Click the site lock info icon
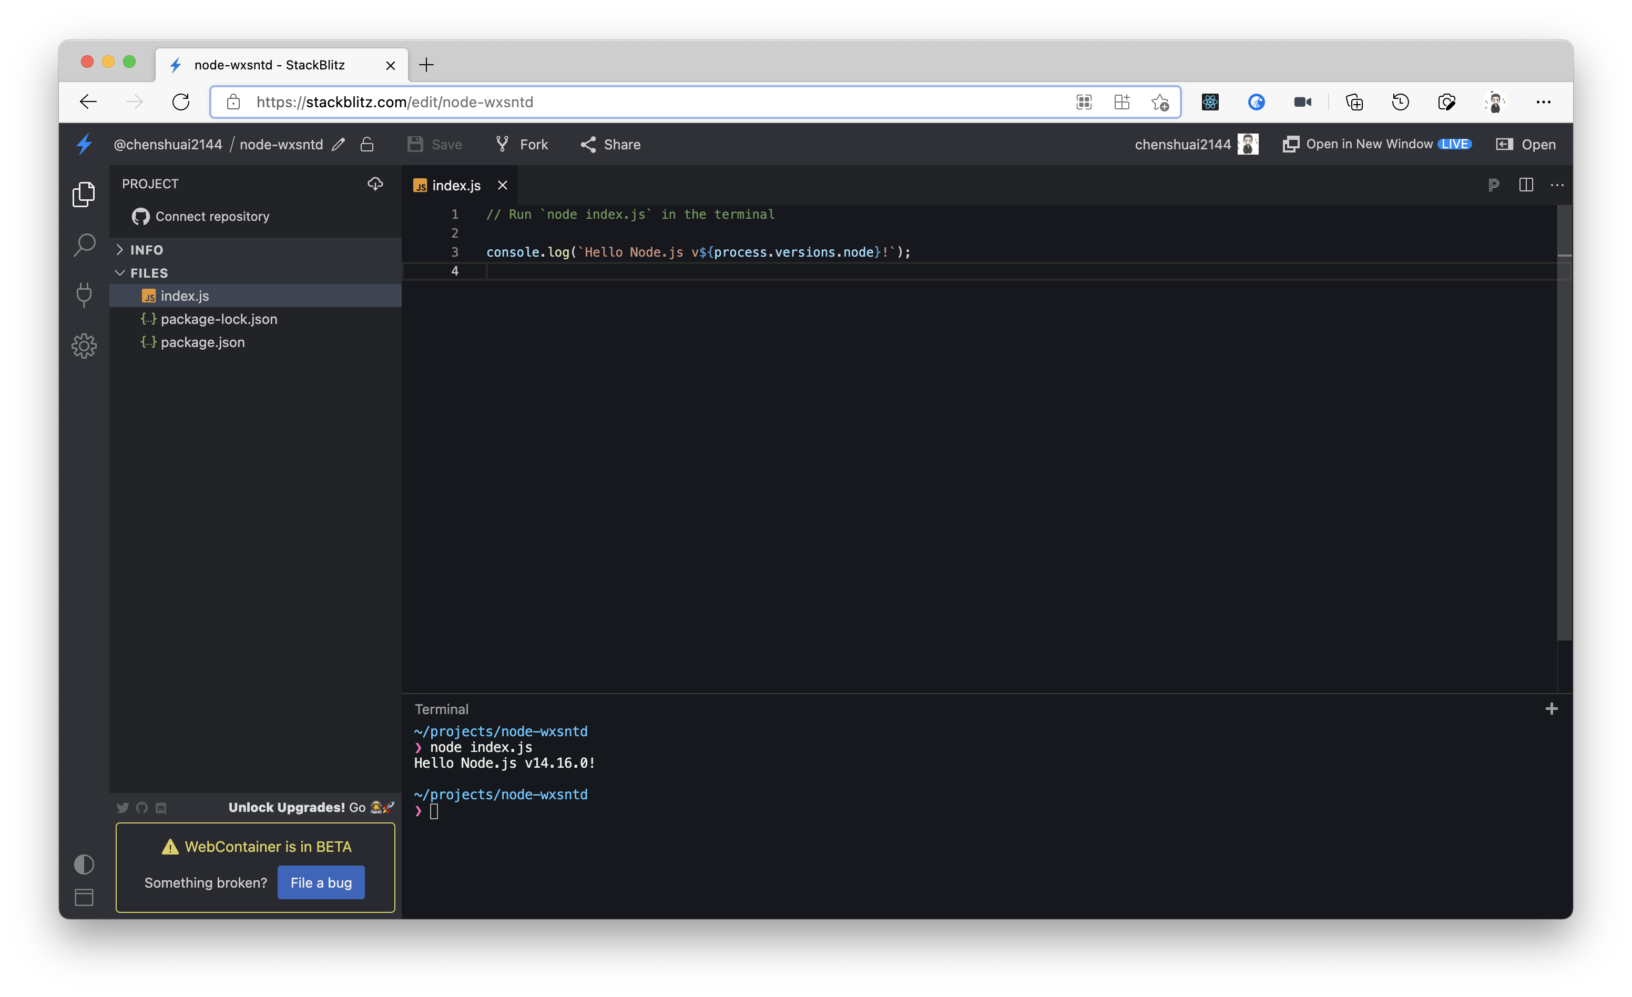Image resolution: width=1632 pixels, height=997 pixels. click(233, 101)
